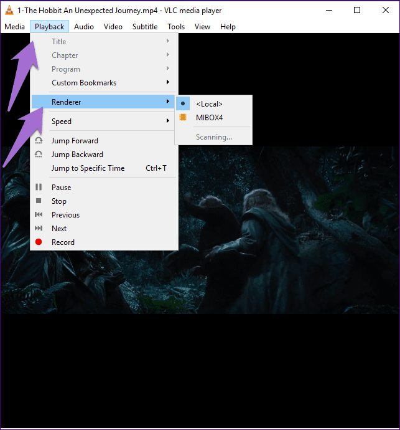The image size is (400, 430).
Task: Click the Program menu entry
Action: (104, 69)
